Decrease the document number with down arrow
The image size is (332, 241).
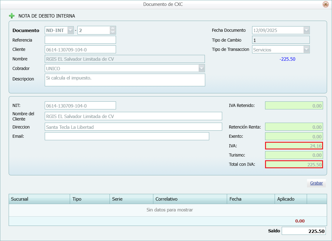tap(113, 32)
